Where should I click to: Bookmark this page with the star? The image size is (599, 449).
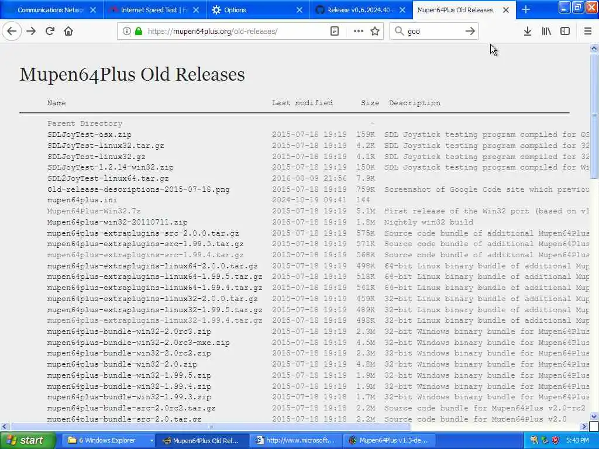[375, 32]
